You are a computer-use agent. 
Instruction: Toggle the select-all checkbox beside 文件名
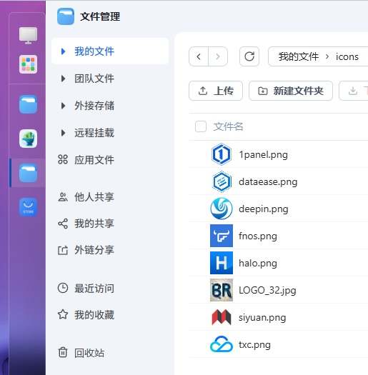point(201,126)
